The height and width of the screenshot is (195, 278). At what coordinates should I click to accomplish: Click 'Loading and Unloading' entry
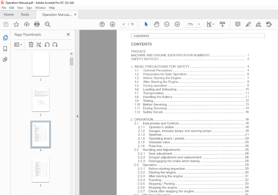click(x=159, y=89)
